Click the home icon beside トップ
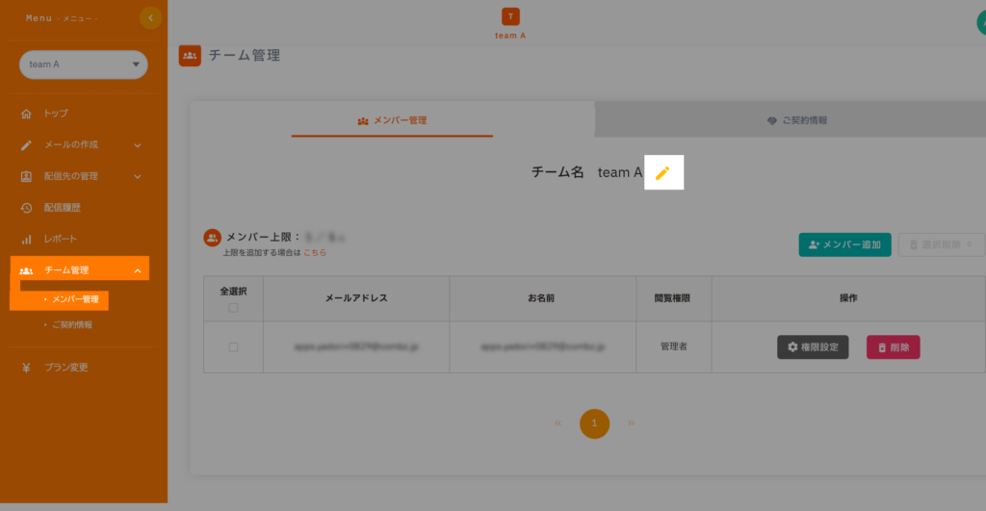Screen dimensions: 986x511 pyautogui.click(x=27, y=114)
